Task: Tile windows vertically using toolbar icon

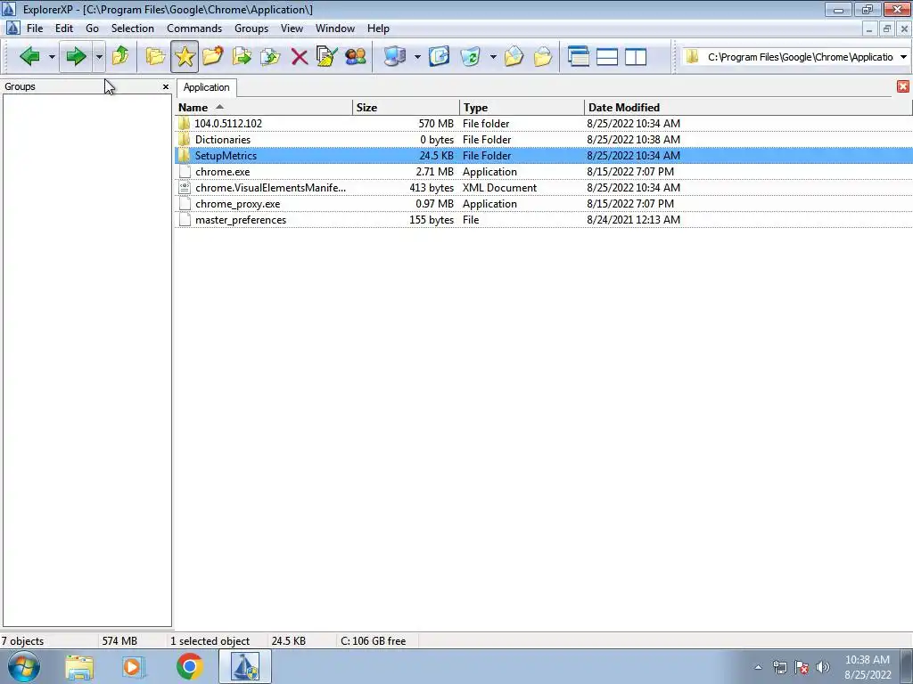Action: [635, 56]
